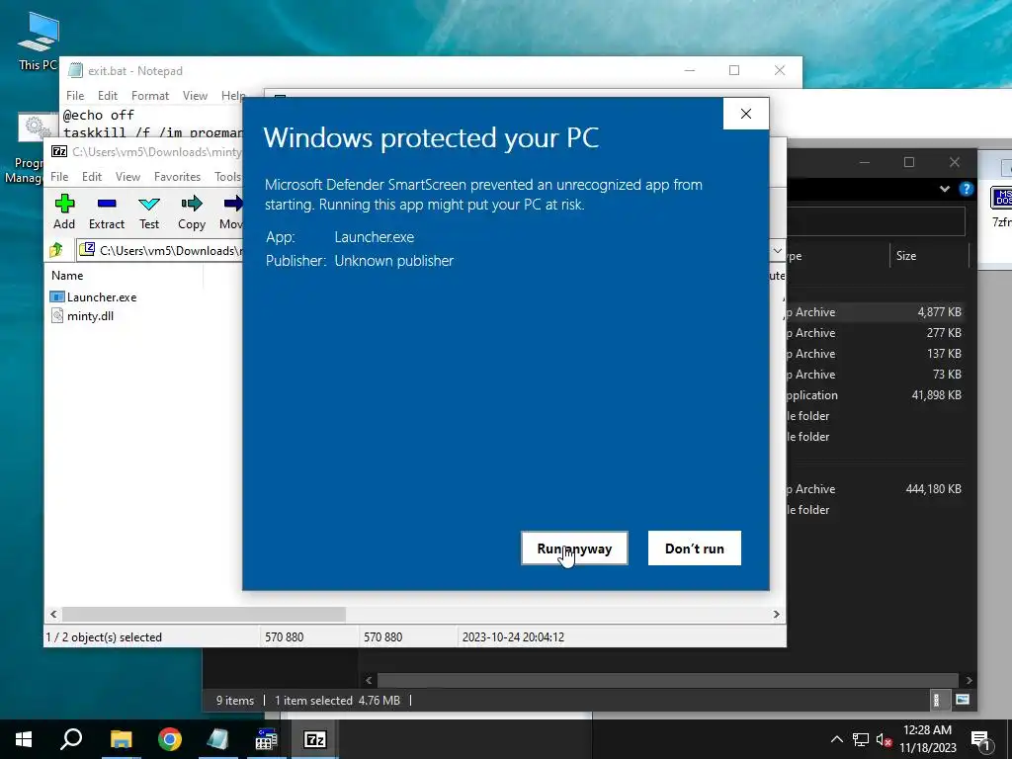Click Run anyway in SmartScreen dialog
Screen dimensions: 1012x759
(574, 548)
